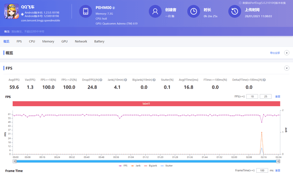Click GPU: Qualcomm Adreno (TM) 619 text
293x173 pixels.
point(116,24)
